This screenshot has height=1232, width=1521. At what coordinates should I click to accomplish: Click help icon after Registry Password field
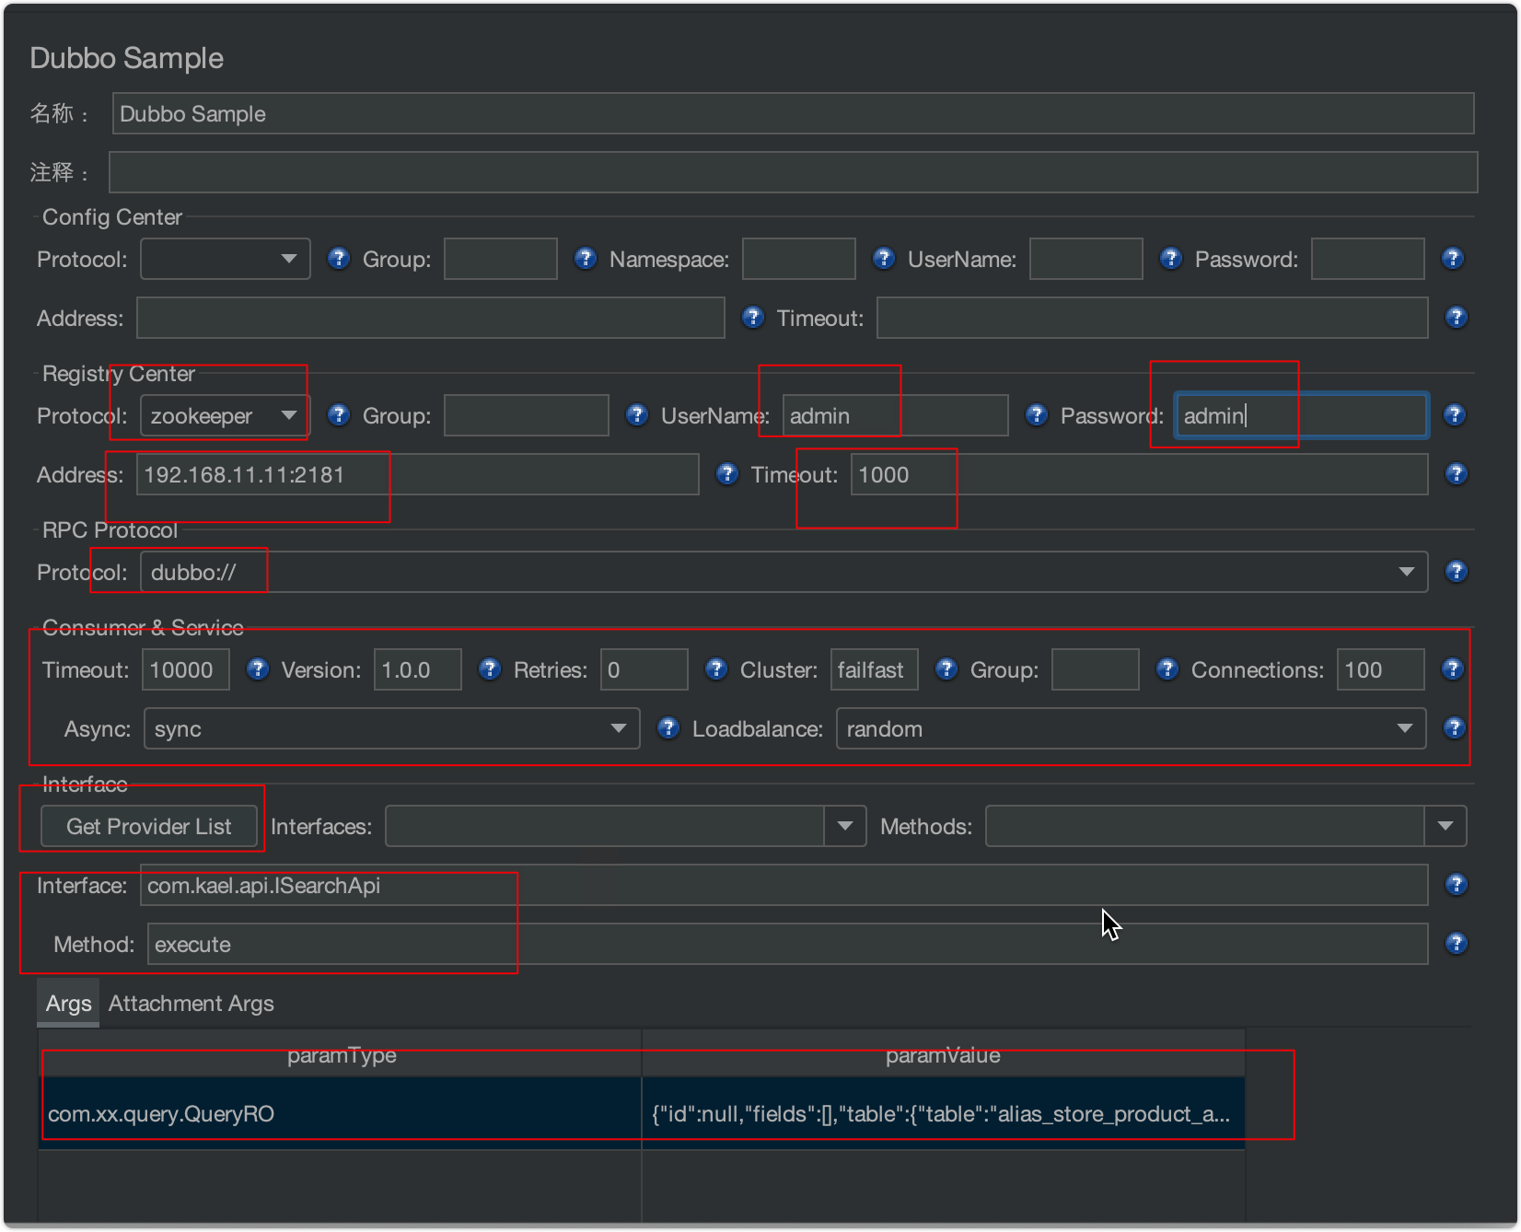click(x=1455, y=415)
